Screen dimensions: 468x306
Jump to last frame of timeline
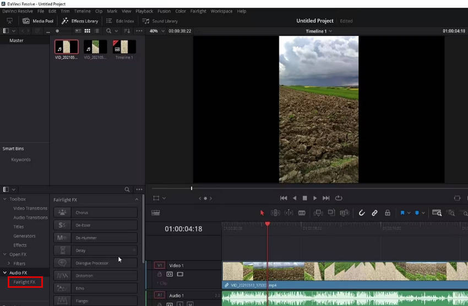pos(326,198)
